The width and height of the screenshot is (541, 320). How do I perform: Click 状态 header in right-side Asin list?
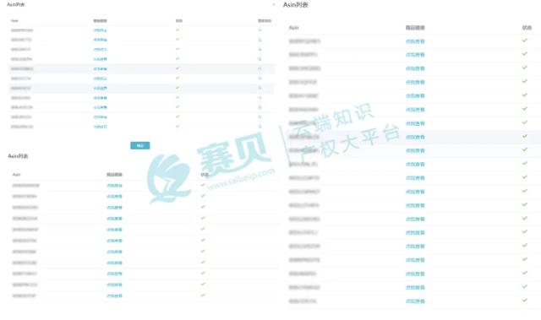coord(527,28)
